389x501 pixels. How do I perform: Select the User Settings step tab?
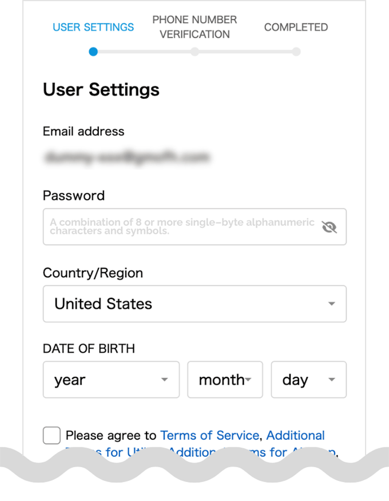[x=93, y=27]
